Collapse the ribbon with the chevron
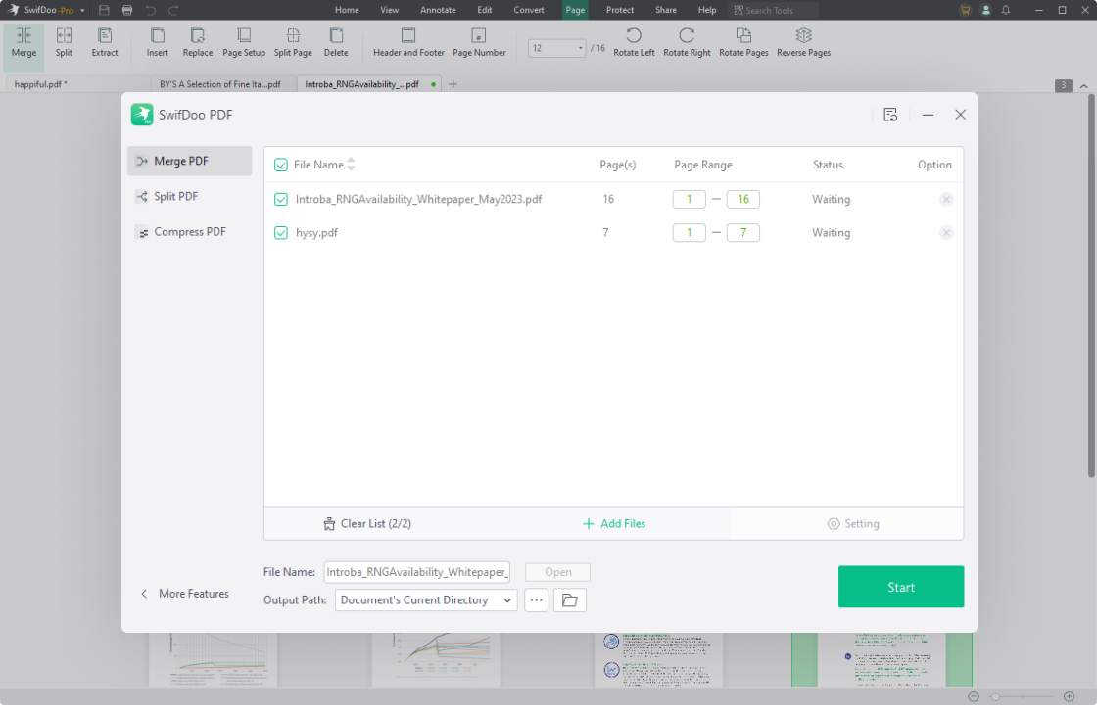The height and width of the screenshot is (719, 1097). point(1083,86)
